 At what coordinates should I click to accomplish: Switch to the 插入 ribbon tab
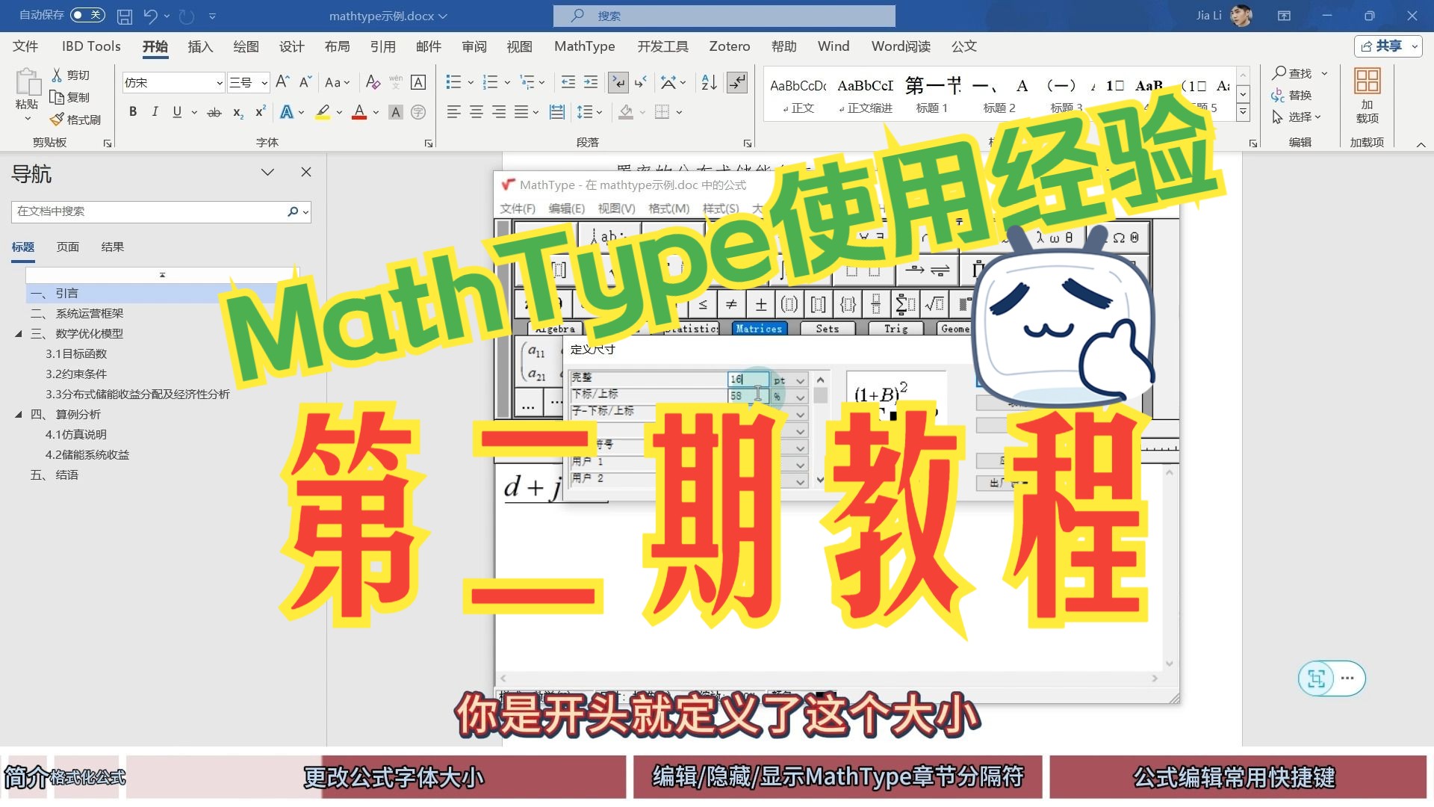[x=200, y=46]
